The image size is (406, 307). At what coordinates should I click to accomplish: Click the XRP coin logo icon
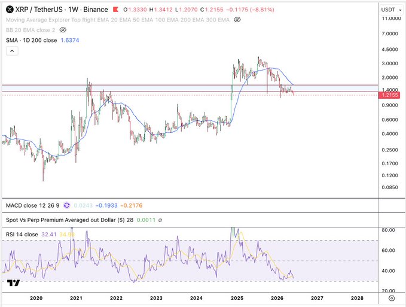(10, 10)
